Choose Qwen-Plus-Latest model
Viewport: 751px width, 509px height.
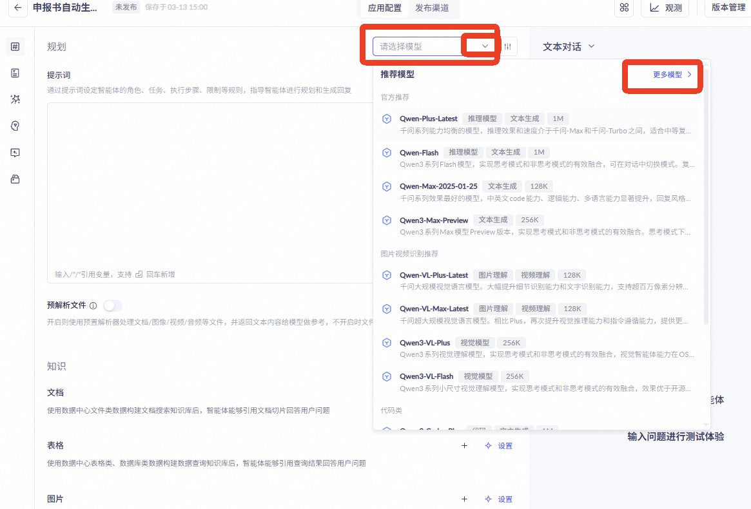point(537,124)
